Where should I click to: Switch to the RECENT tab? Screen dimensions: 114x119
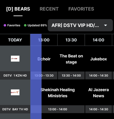(x=49, y=9)
